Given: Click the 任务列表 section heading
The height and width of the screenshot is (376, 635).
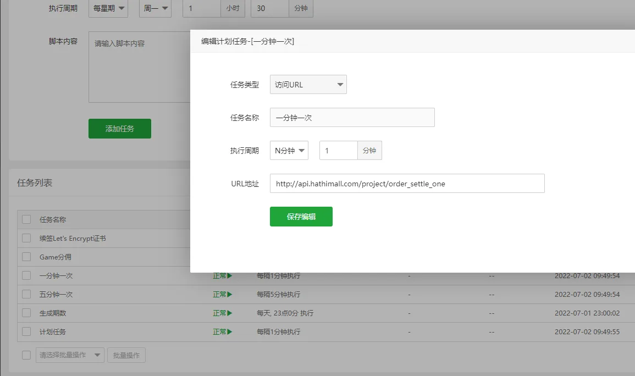Looking at the screenshot, I should pos(35,183).
